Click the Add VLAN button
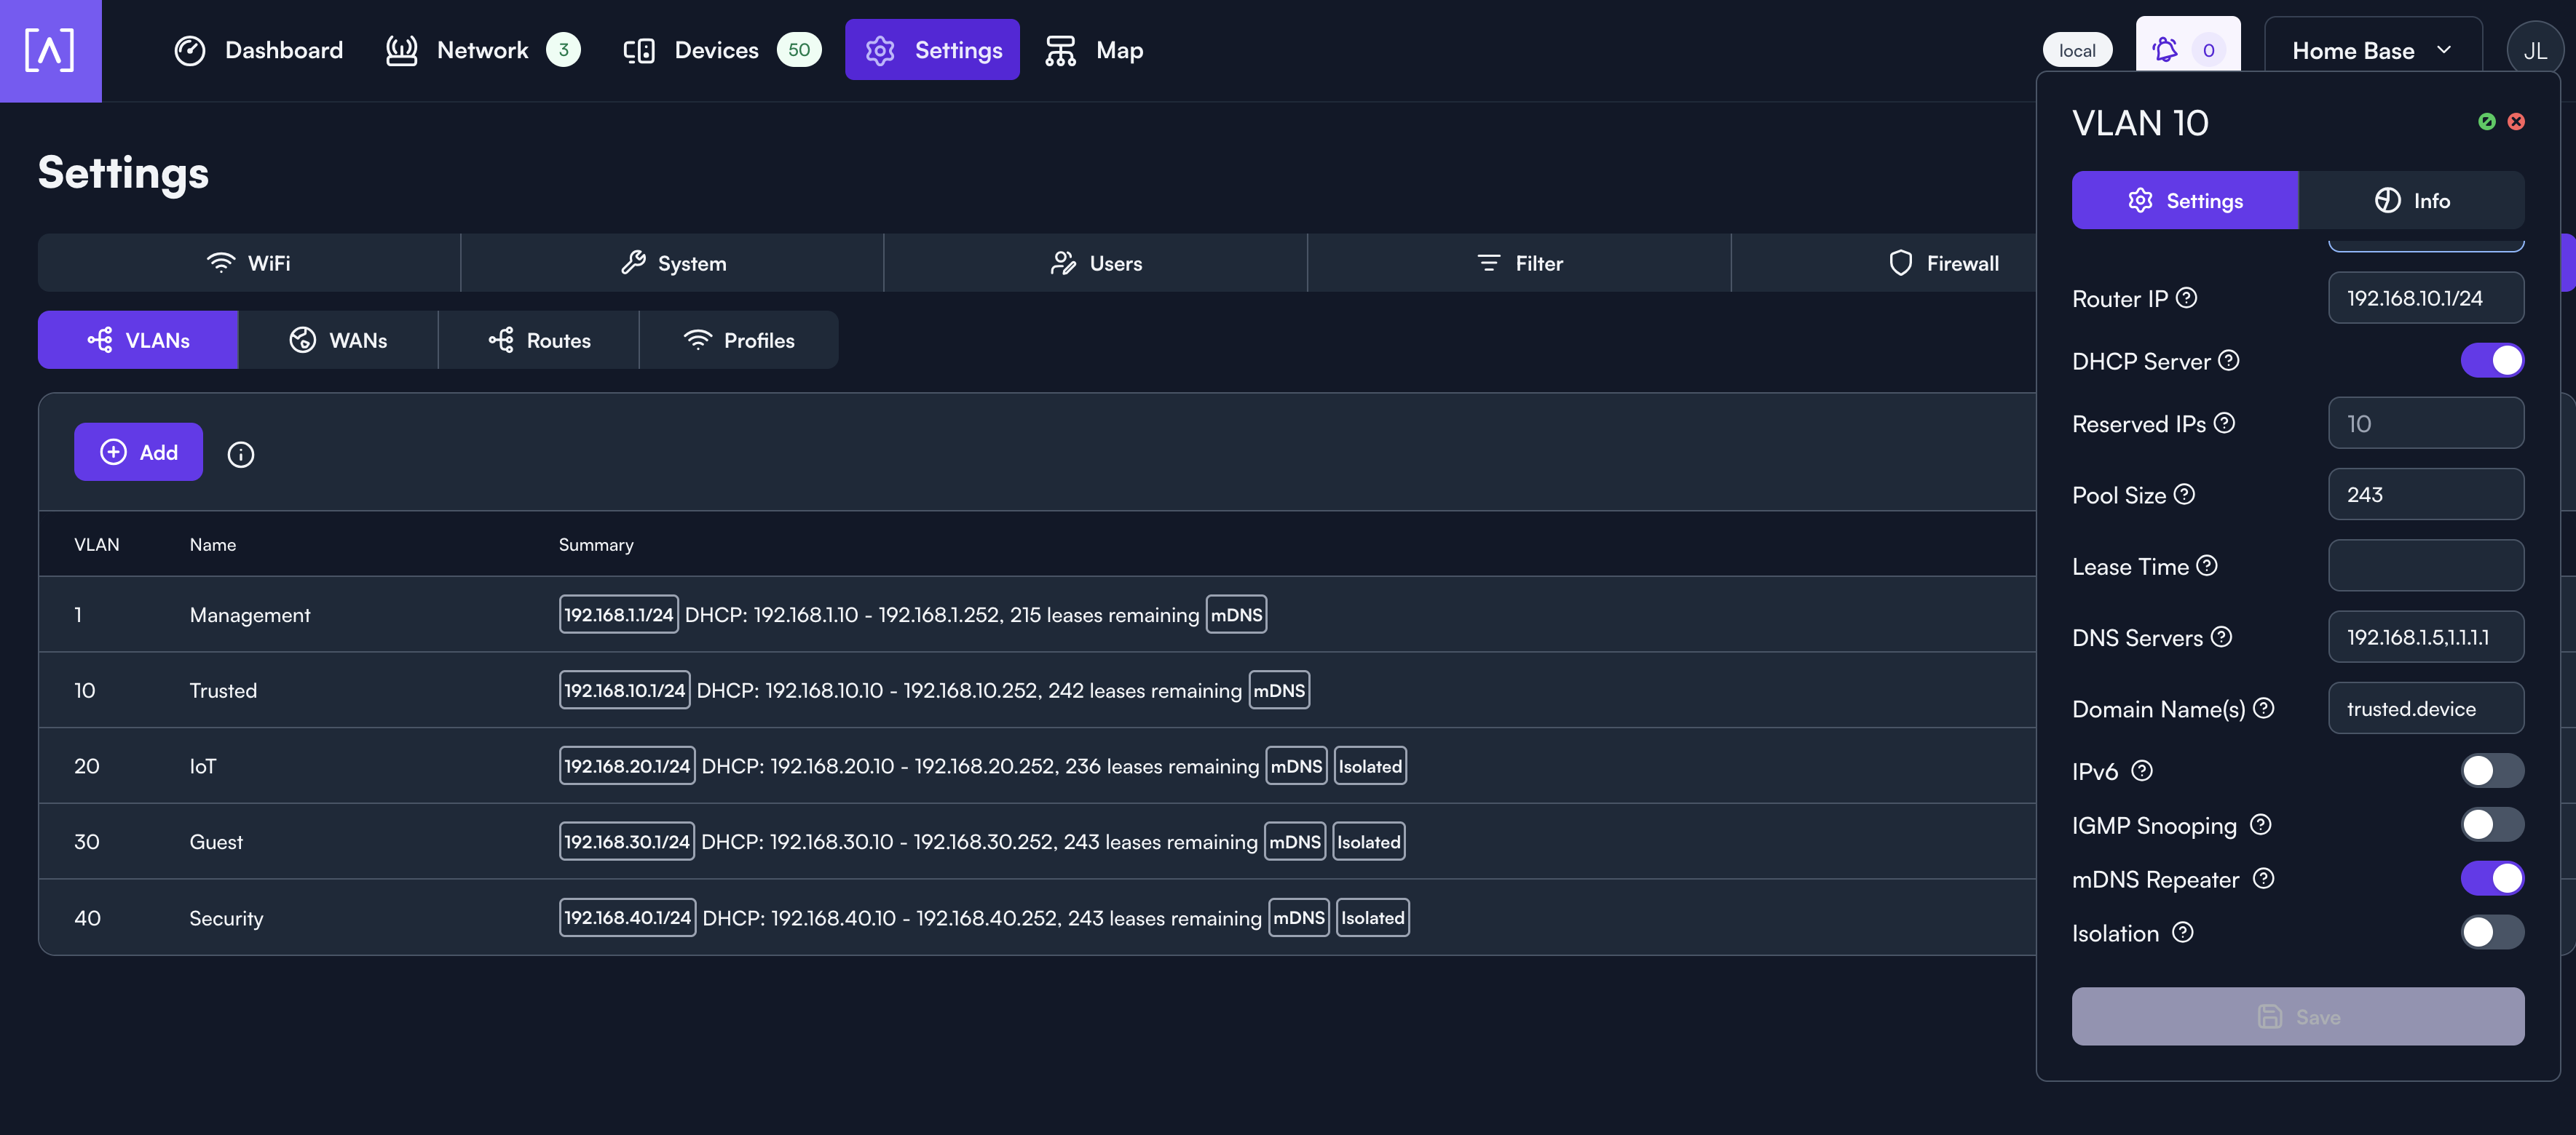The height and width of the screenshot is (1135, 2576). 138,452
